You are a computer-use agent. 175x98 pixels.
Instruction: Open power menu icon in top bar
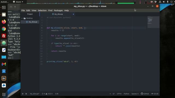click(x=171, y=2)
